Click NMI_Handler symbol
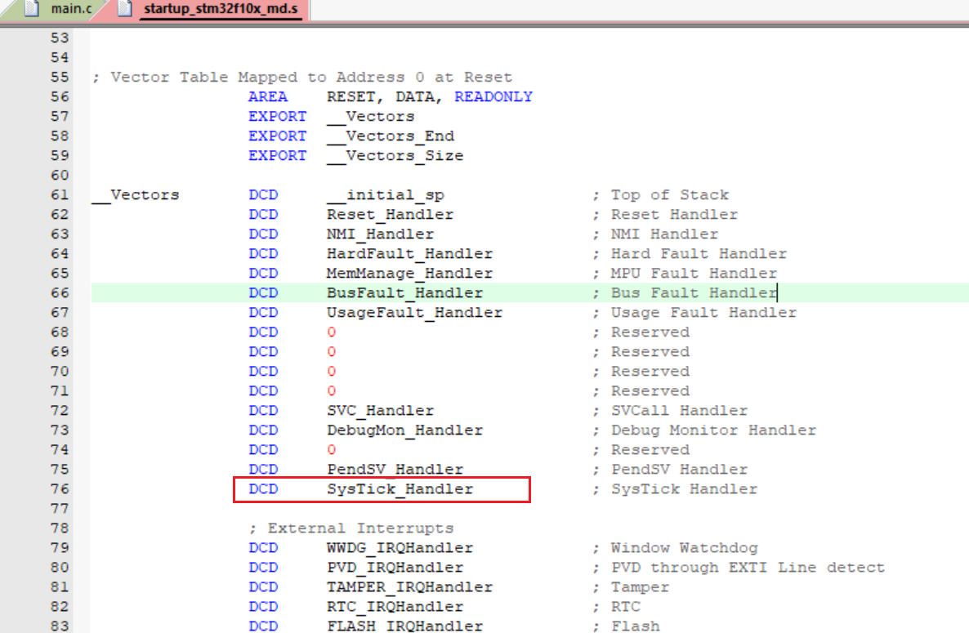 click(380, 234)
